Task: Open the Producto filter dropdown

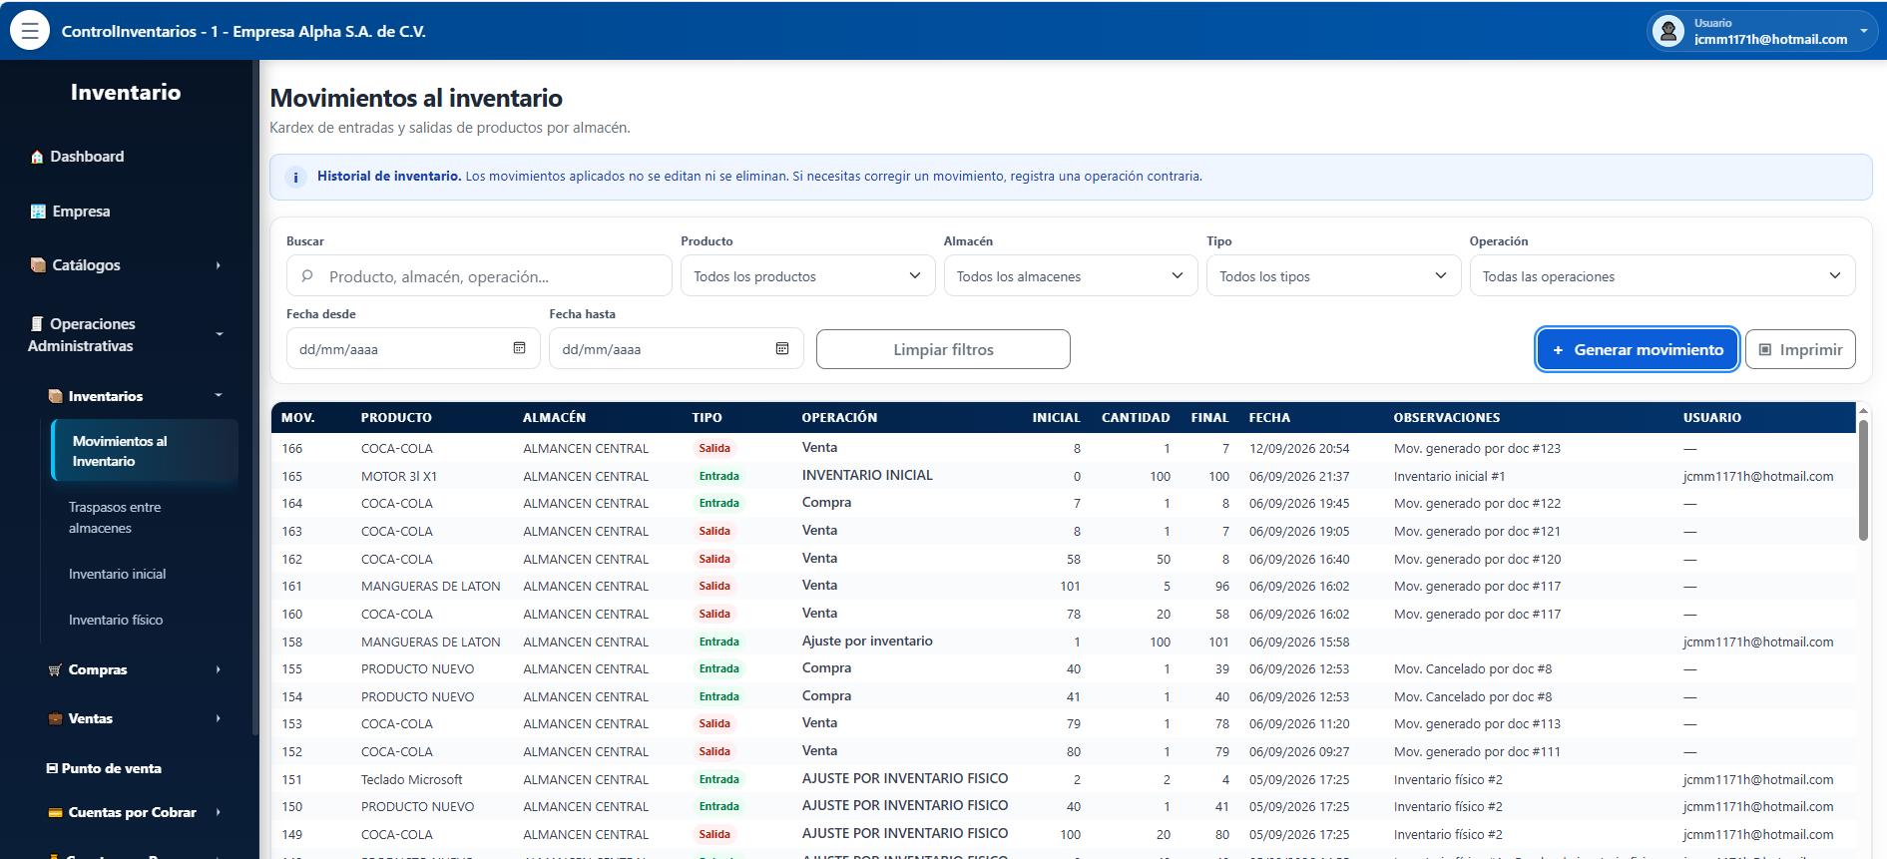Action: [807, 275]
